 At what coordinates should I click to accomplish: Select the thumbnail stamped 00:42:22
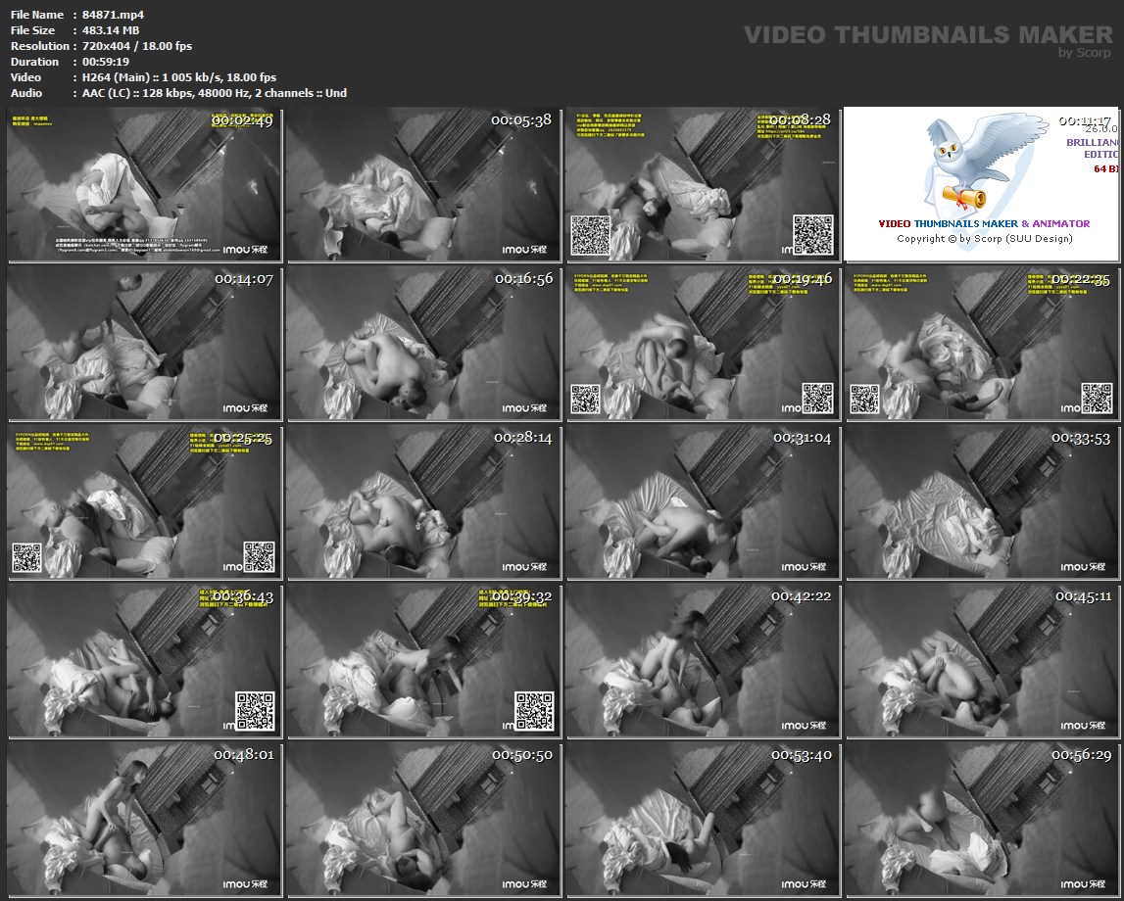click(x=703, y=660)
